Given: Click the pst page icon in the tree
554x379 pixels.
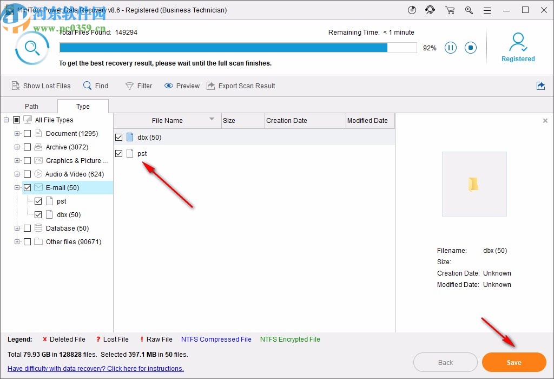Looking at the screenshot, I should point(49,201).
